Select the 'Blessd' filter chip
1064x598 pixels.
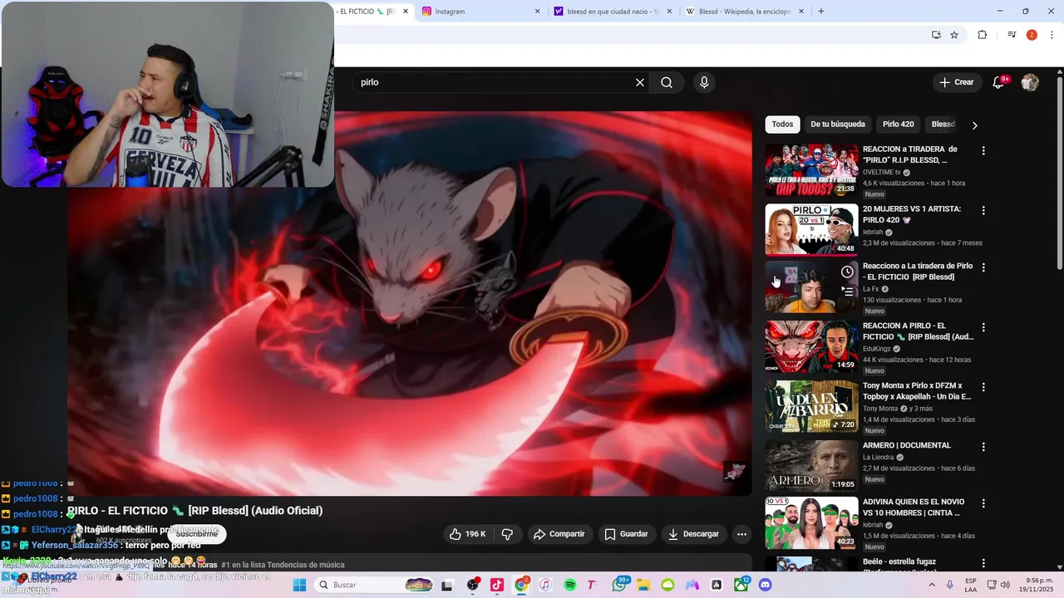(943, 125)
